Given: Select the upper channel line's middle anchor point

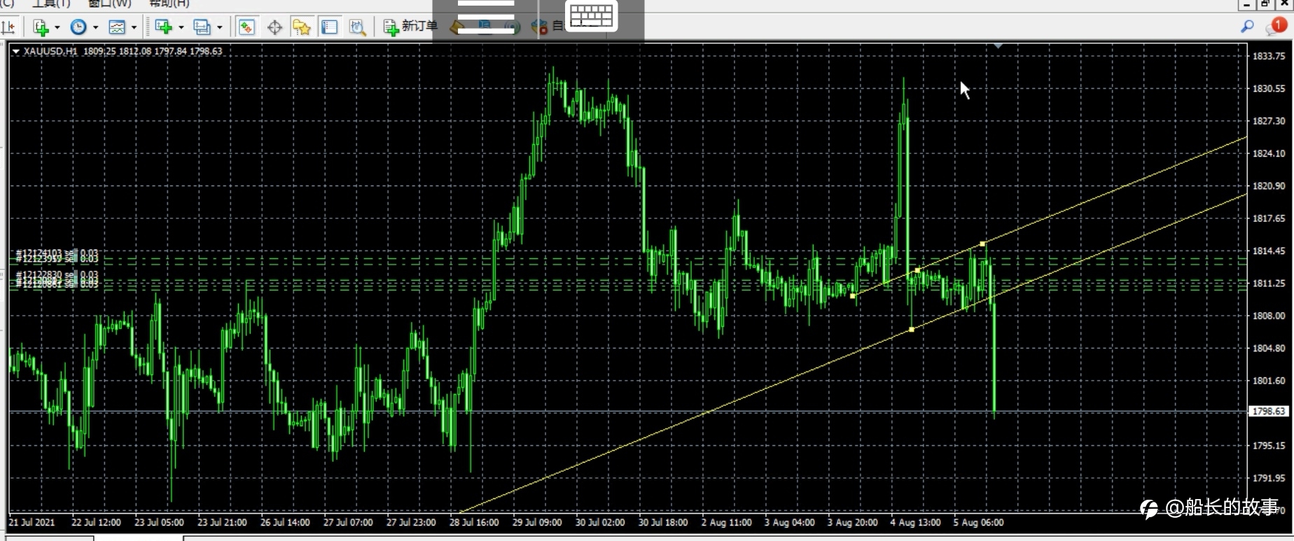Looking at the screenshot, I should 917,270.
